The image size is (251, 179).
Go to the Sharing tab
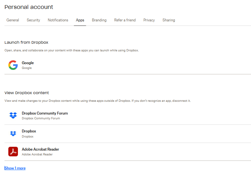coord(169,20)
